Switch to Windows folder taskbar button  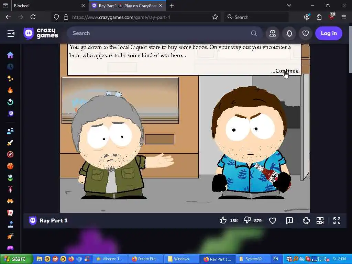[181, 259]
